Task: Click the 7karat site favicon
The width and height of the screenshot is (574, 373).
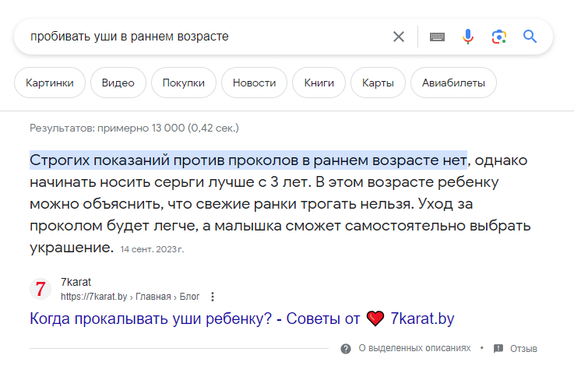Action: coord(40,289)
